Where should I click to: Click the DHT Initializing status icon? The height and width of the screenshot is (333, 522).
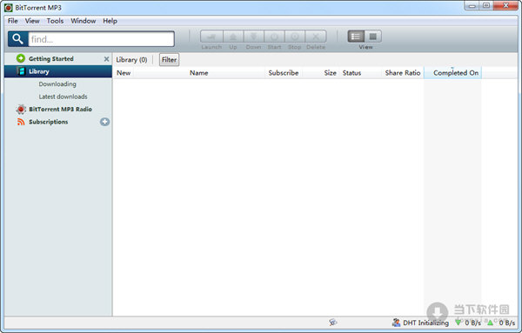396,323
